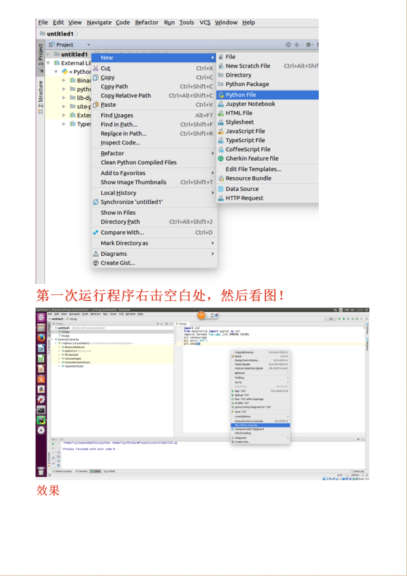Choose HTTP Request icon entry
This screenshot has height=576, width=407.
click(221, 198)
